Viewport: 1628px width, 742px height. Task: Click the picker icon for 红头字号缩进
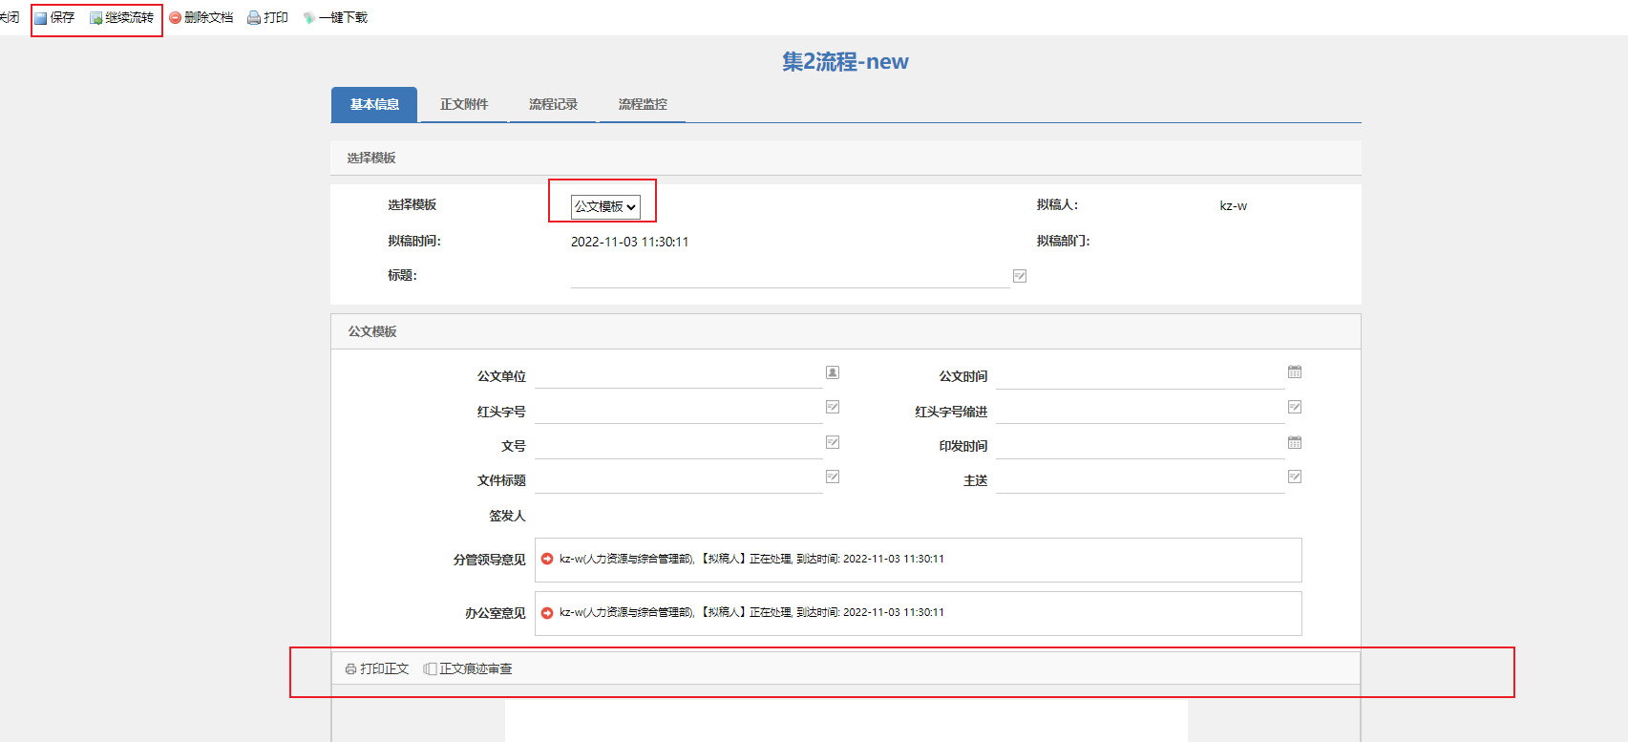tap(1295, 407)
